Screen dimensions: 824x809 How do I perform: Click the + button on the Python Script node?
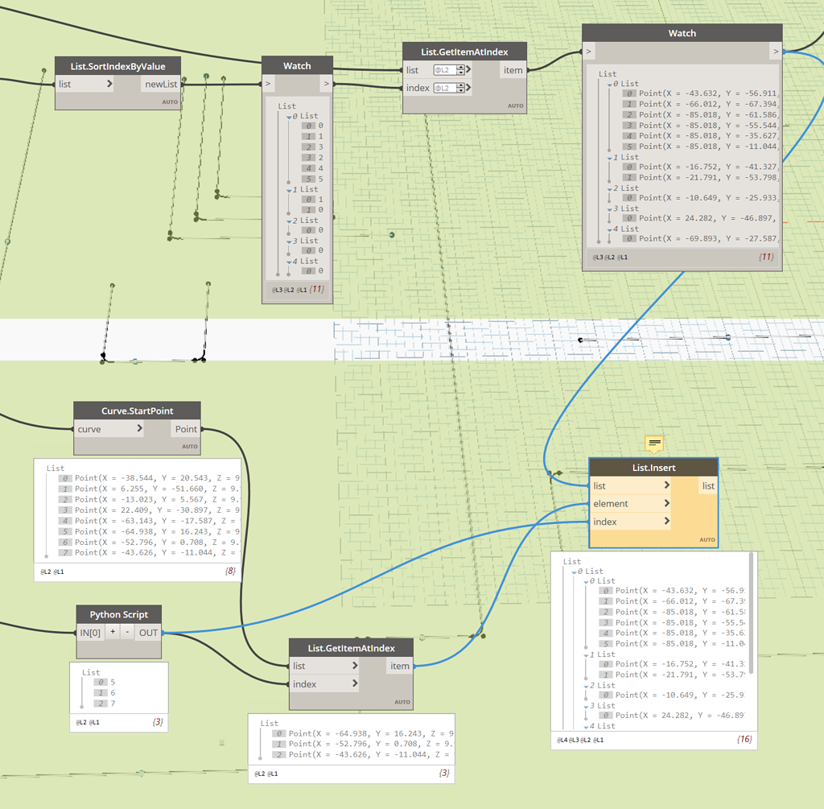(x=112, y=632)
